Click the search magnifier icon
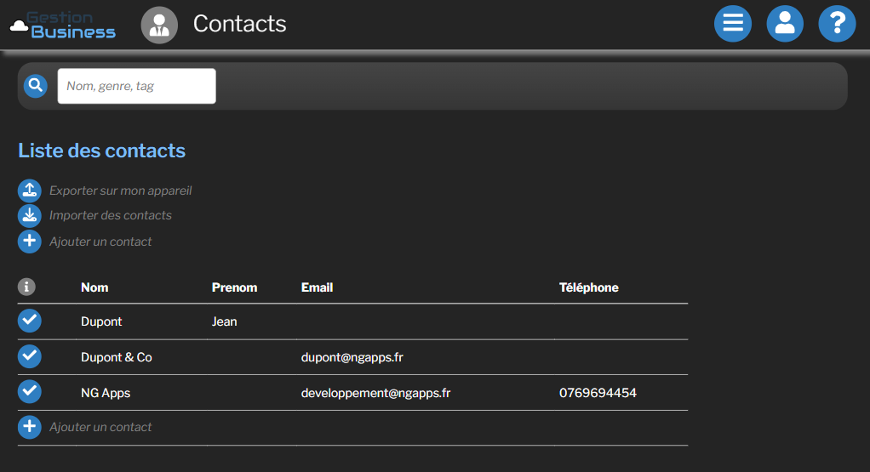870x472 pixels. (x=35, y=86)
